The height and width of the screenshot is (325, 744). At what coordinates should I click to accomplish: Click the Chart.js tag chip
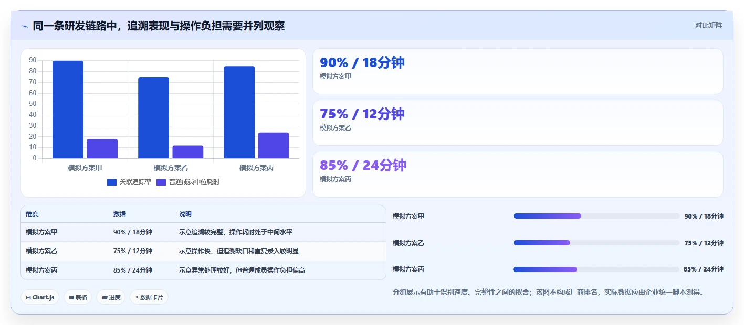coord(40,297)
